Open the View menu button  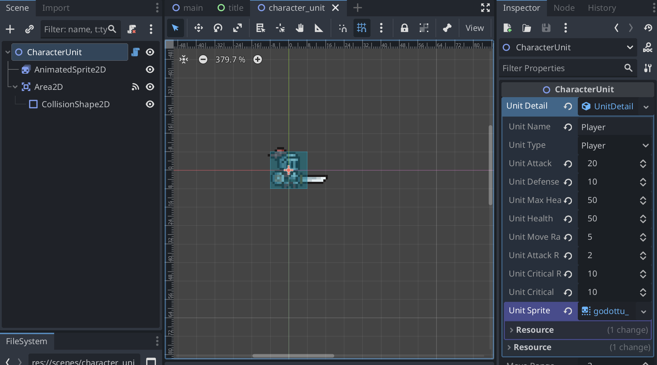[x=474, y=28]
